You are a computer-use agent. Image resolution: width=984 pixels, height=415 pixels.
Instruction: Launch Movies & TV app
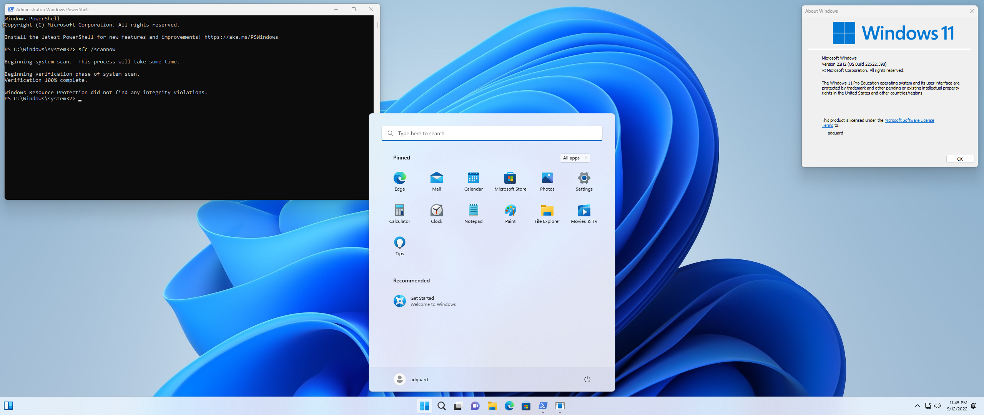pyautogui.click(x=584, y=213)
